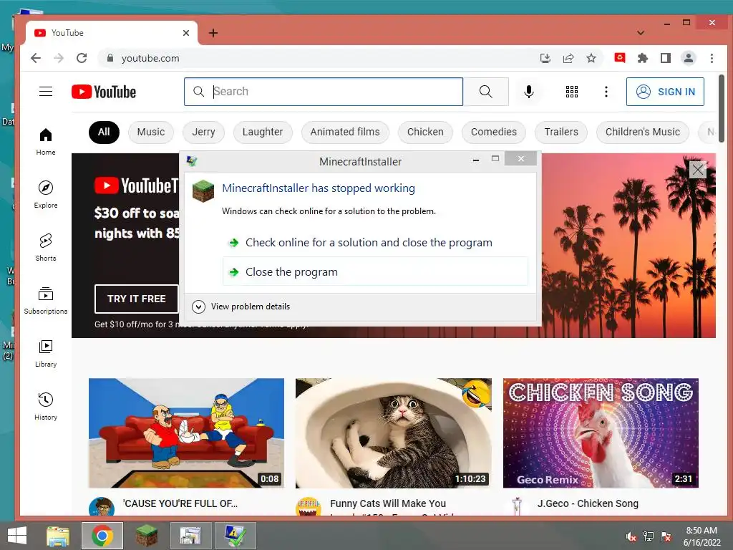Expand View problem details
The height and width of the screenshot is (550, 733).
[x=241, y=307]
